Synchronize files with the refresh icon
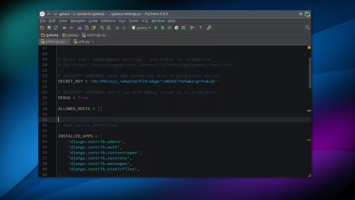 point(56,28)
